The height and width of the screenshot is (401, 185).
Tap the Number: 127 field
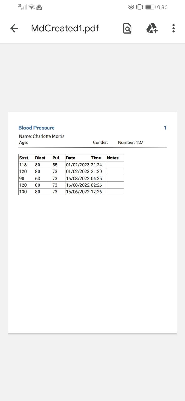(131, 143)
